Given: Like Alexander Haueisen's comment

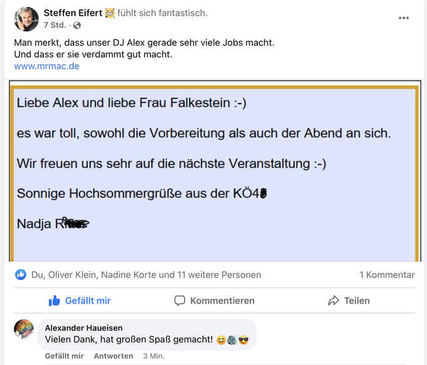Looking at the screenshot, I should (64, 356).
